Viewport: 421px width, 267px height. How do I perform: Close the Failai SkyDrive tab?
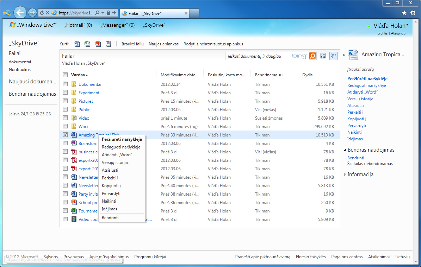(186, 13)
